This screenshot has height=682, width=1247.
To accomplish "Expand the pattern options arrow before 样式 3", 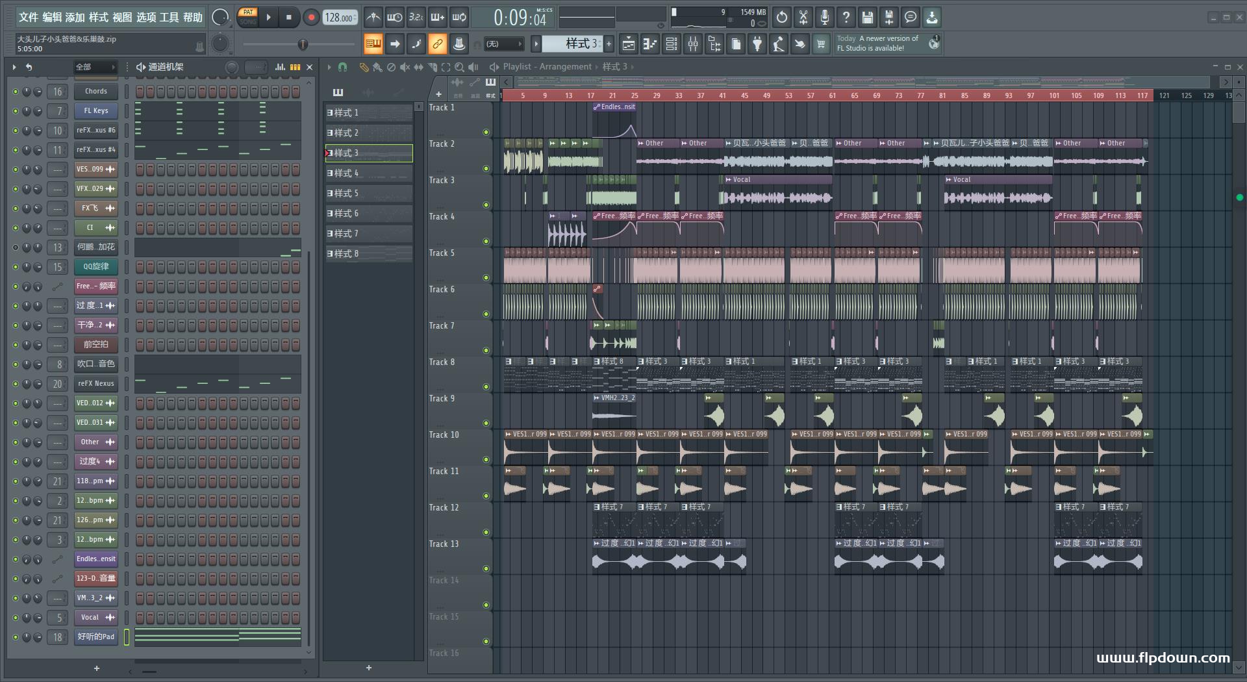I will tap(536, 44).
